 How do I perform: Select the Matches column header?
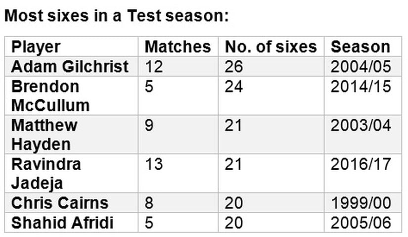click(178, 47)
